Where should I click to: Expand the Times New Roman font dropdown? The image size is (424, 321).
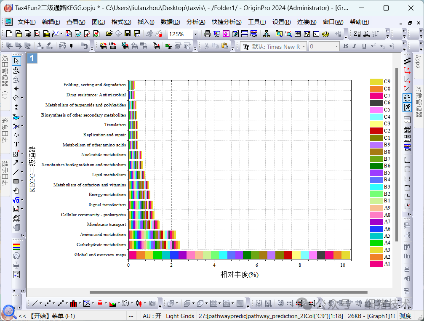click(304, 47)
